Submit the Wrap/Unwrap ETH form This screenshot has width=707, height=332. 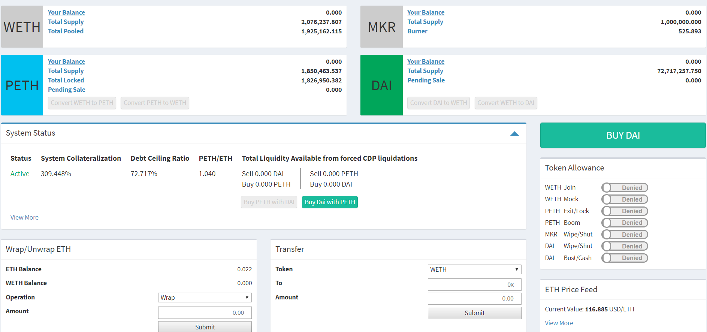[205, 327]
